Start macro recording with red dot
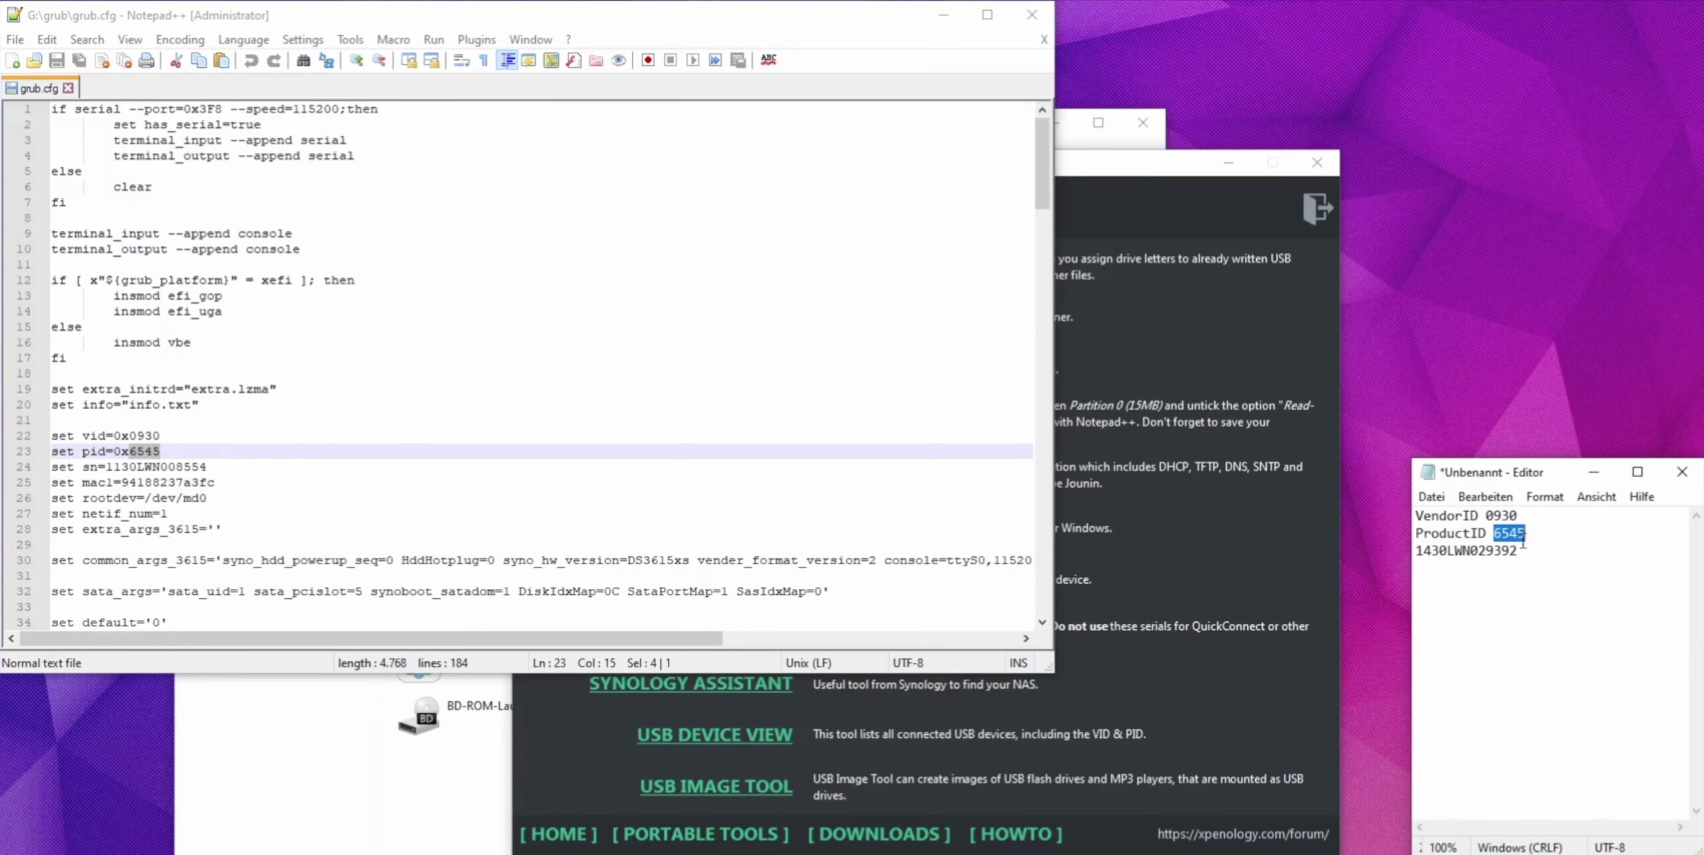The height and width of the screenshot is (855, 1704). tap(648, 61)
